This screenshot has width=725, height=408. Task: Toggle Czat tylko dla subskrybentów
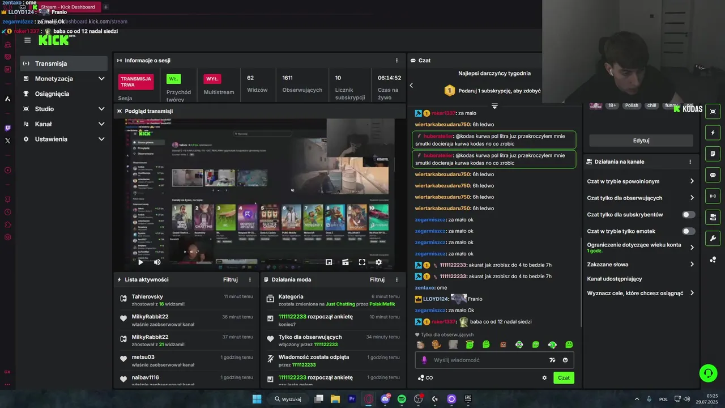689,215
